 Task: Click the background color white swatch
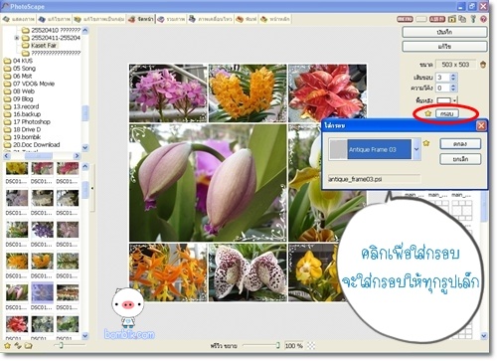click(444, 100)
